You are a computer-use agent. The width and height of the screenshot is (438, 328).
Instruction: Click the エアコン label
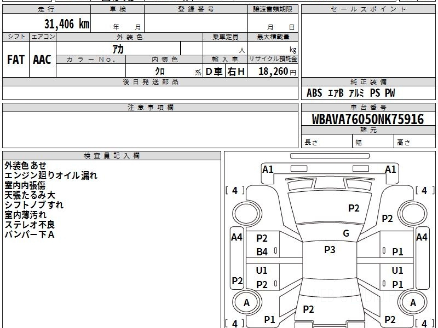click(x=43, y=37)
